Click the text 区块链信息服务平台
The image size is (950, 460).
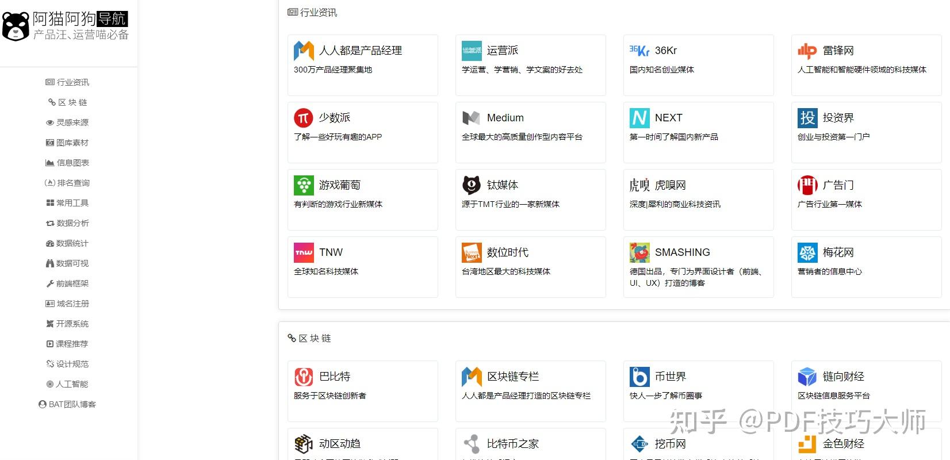(834, 396)
